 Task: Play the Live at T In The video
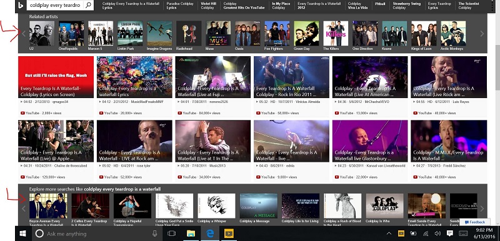(x=213, y=141)
